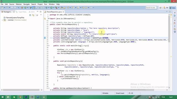The width and height of the screenshot is (177, 99).
Task: Close the PersistRepository.java editor tab
Action: (63, 12)
